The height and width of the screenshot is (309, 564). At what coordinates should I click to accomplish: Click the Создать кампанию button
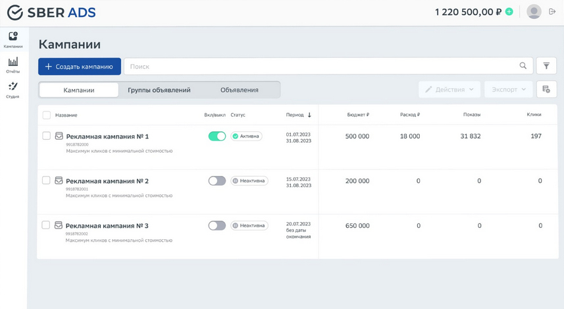tap(80, 67)
